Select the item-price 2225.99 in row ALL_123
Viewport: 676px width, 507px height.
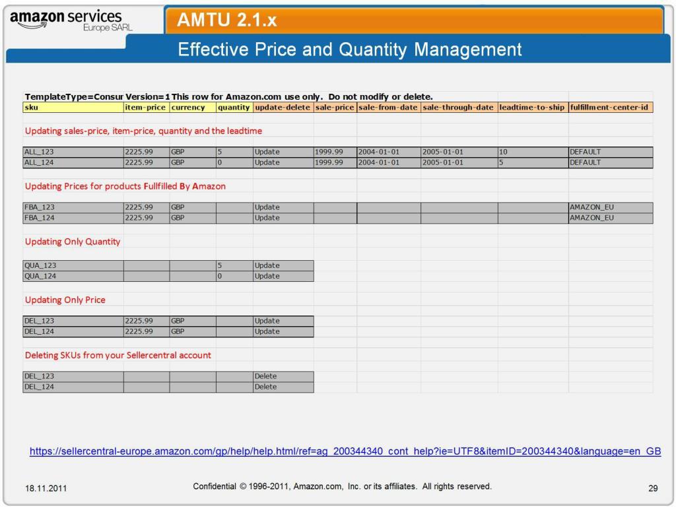147,152
